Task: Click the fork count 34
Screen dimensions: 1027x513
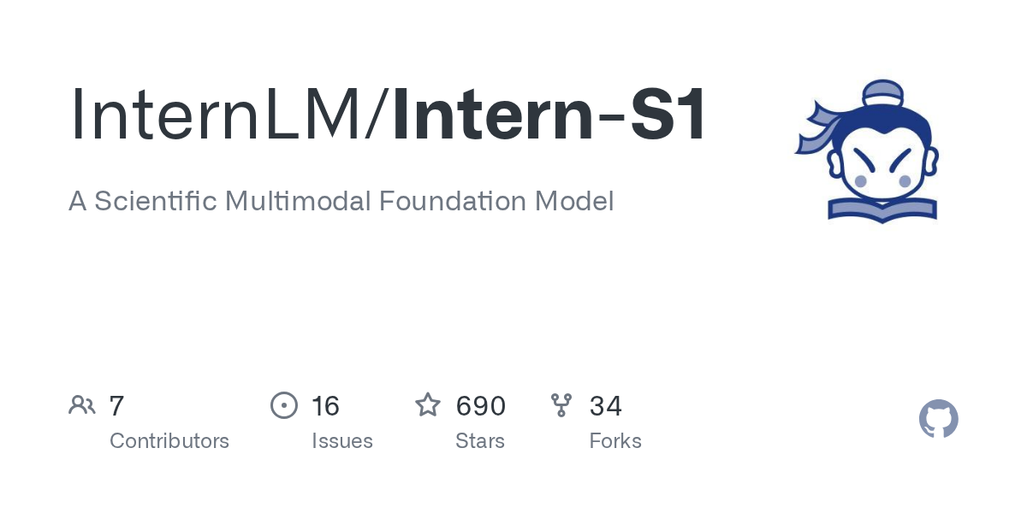Action: coord(606,405)
